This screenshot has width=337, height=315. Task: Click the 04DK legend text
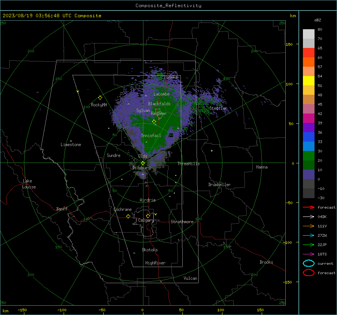(322, 216)
